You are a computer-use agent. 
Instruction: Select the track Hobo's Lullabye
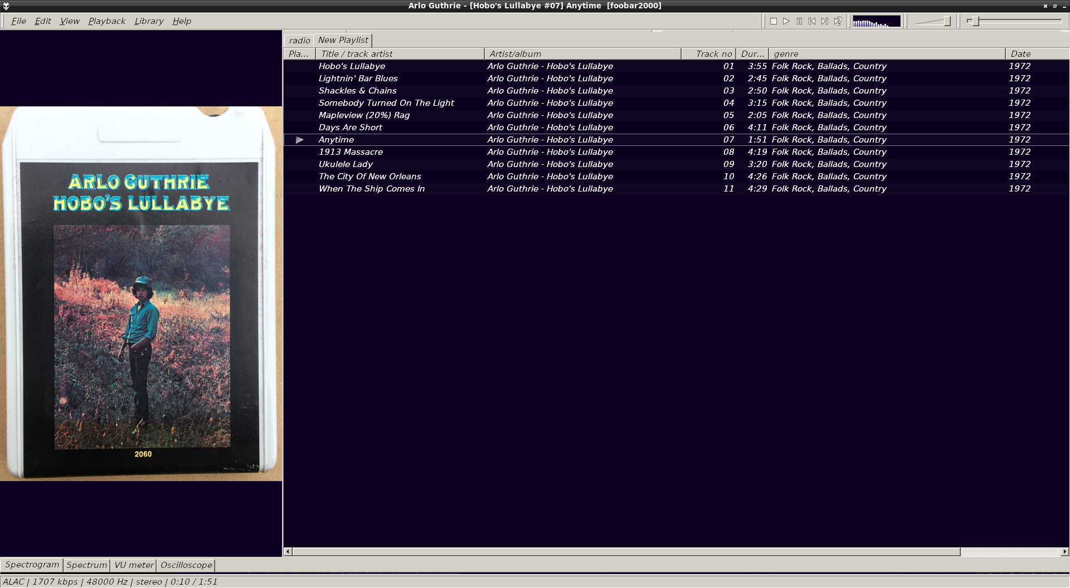[x=677, y=66]
